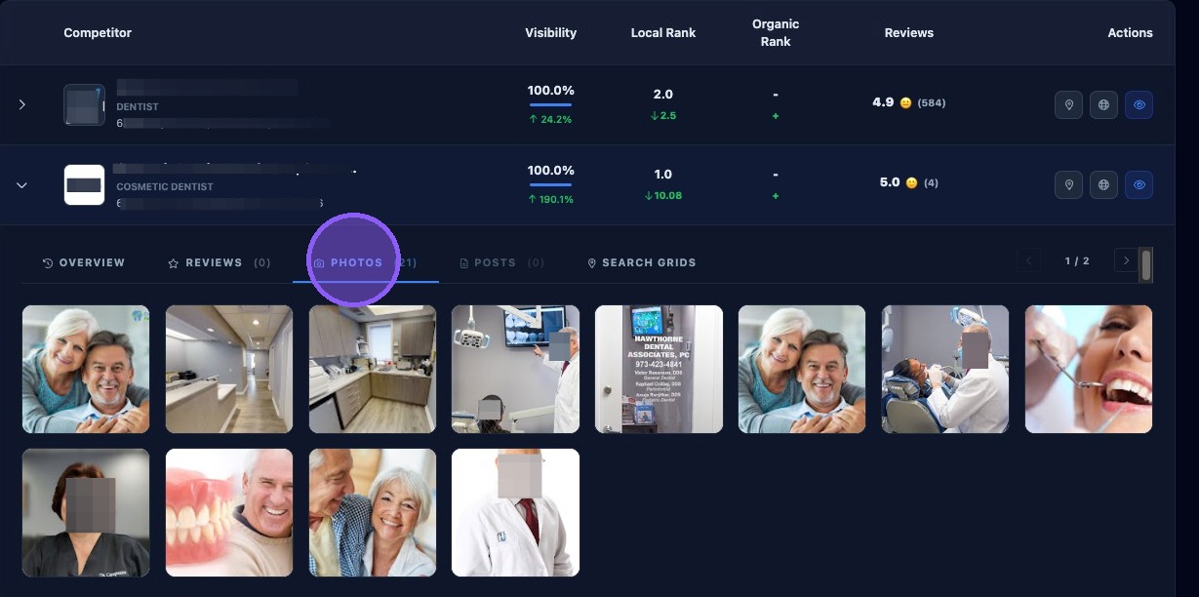
Task: Open the woman in black scrubs photo
Action: click(x=86, y=512)
